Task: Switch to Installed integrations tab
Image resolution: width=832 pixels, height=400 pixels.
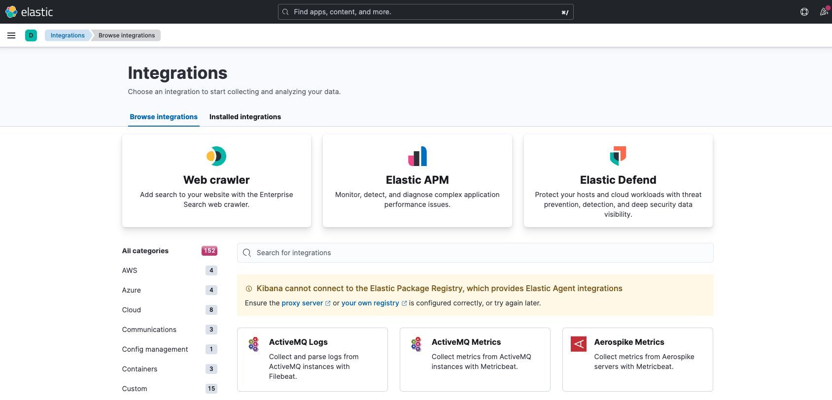Action: (245, 117)
